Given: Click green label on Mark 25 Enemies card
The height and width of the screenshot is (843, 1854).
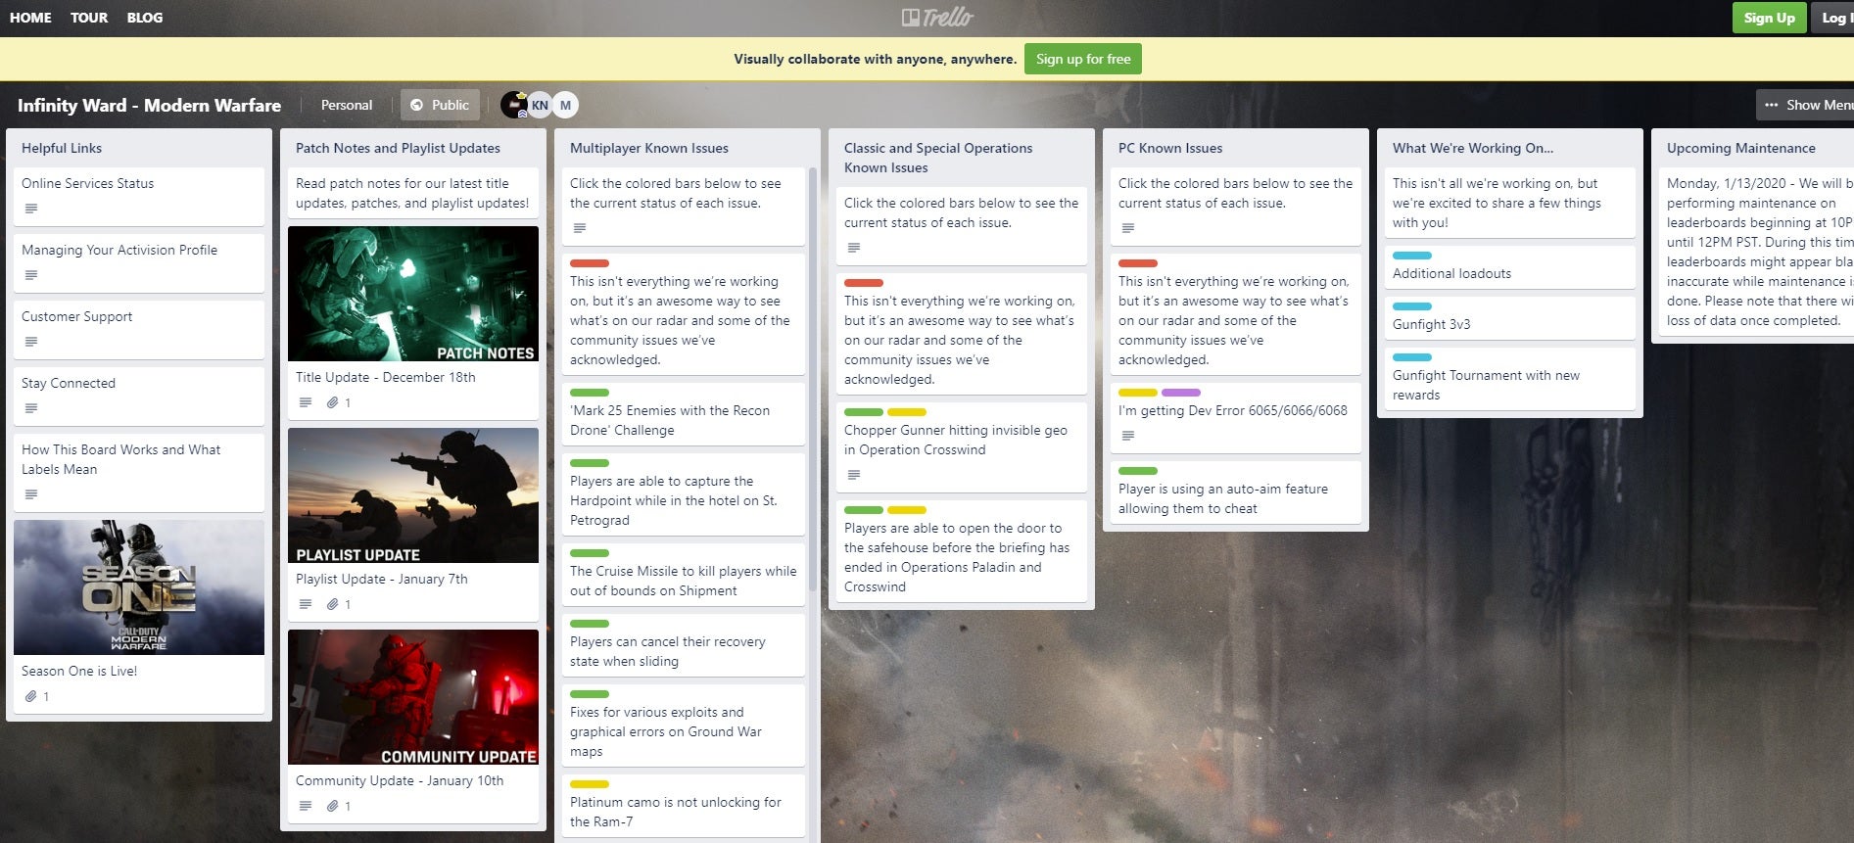Looking at the screenshot, I should [590, 393].
